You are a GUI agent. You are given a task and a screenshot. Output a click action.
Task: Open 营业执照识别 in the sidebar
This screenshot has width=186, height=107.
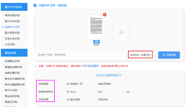tap(12, 96)
